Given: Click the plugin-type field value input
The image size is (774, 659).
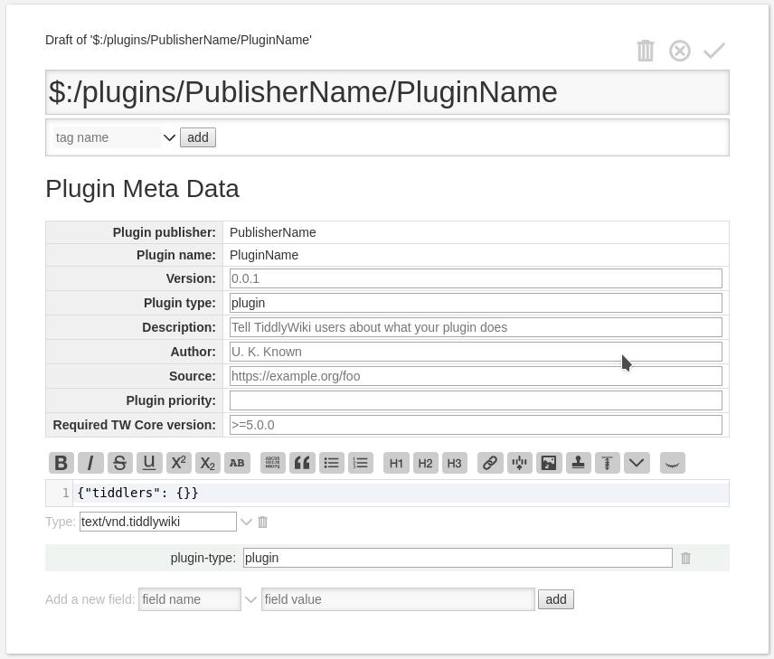Looking at the screenshot, I should (x=458, y=558).
